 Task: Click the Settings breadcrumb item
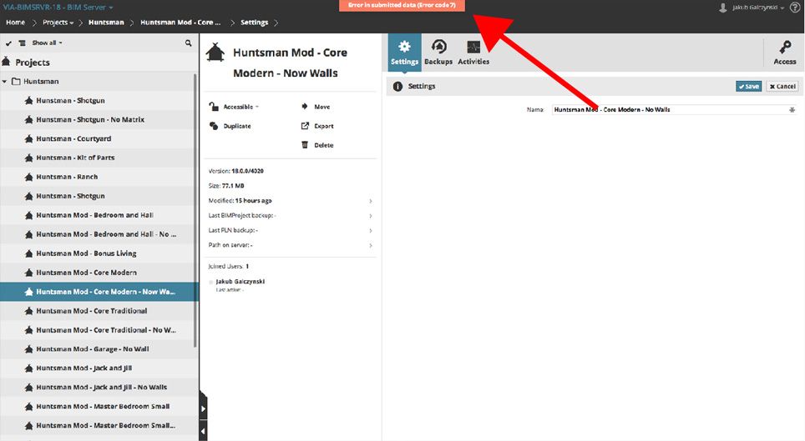click(x=254, y=23)
